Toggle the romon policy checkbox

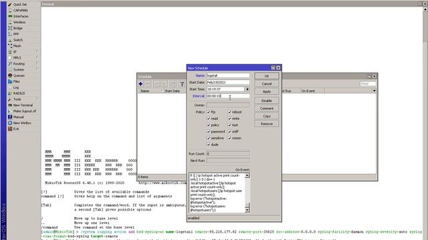(229, 138)
